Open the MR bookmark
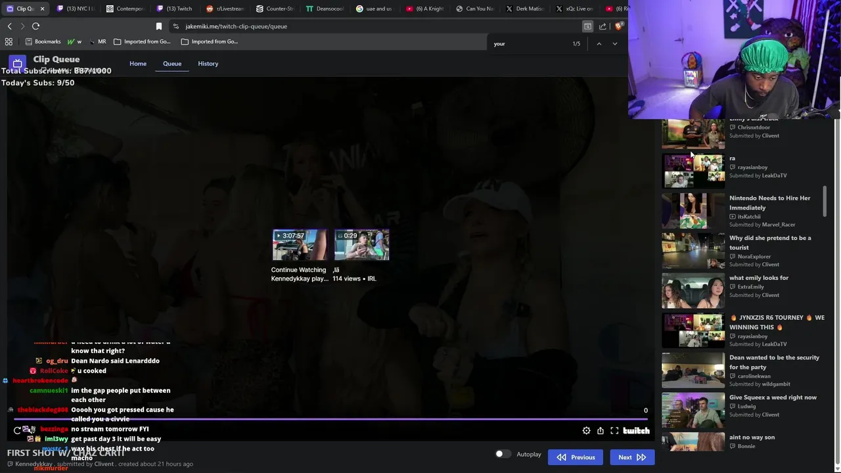 pyautogui.click(x=97, y=41)
